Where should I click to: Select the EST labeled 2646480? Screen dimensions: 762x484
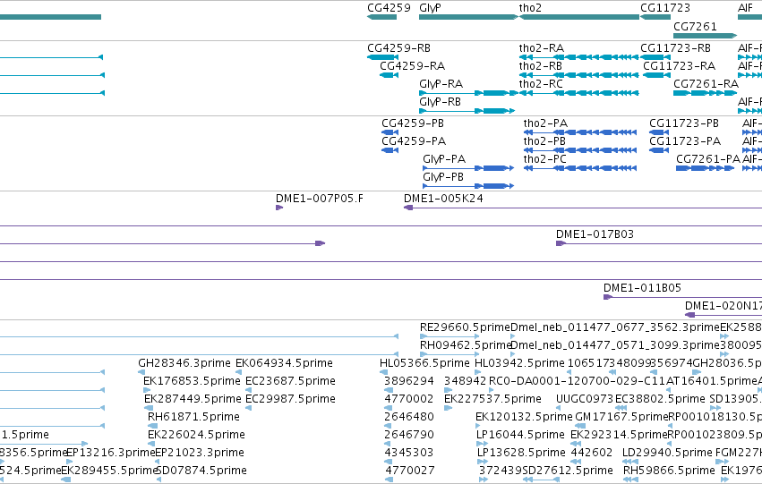[x=408, y=417]
